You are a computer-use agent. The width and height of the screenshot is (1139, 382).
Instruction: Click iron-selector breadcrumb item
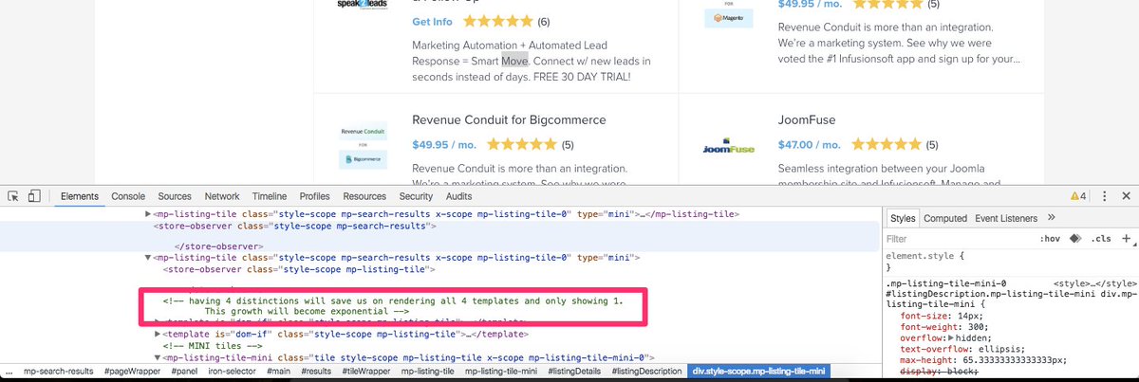233,372
